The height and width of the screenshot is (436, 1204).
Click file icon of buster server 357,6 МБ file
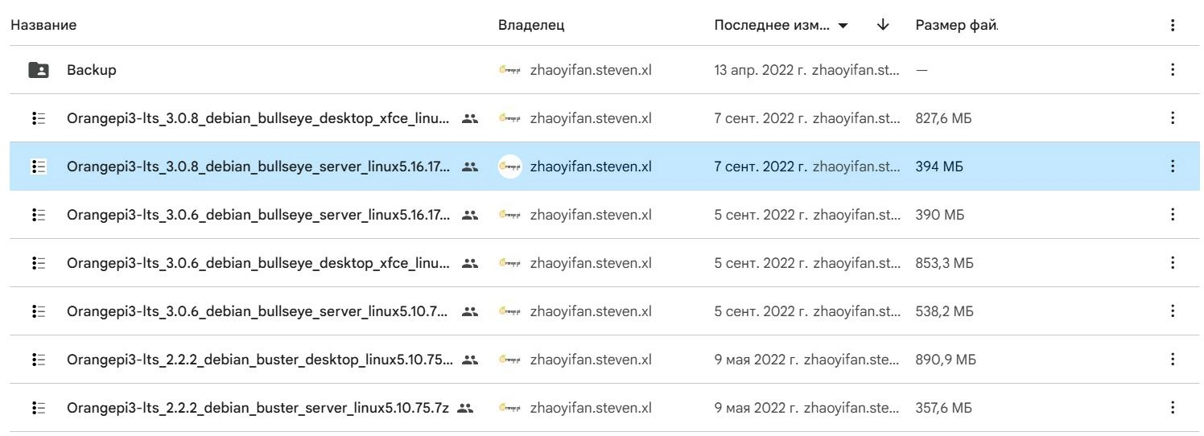[x=38, y=408]
